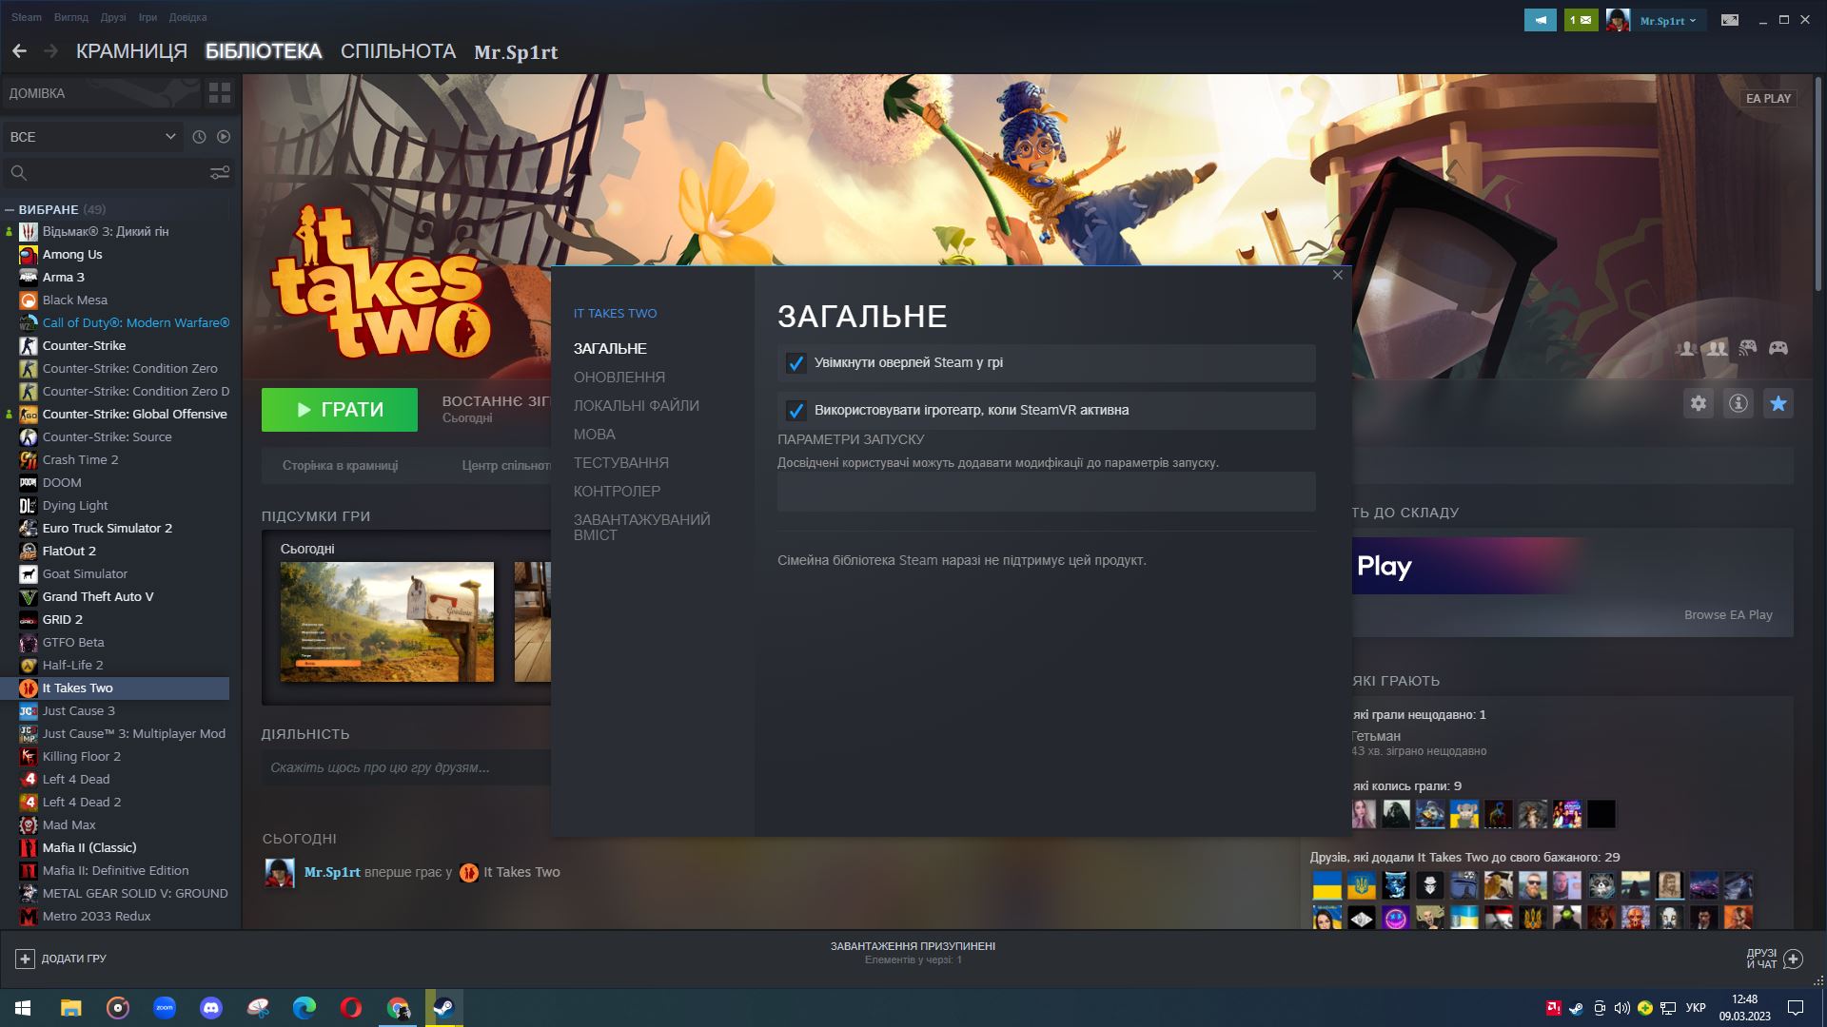Click the Mr.Sp1rt profile tab
Screen dimensions: 1827x1027
[x=516, y=52]
